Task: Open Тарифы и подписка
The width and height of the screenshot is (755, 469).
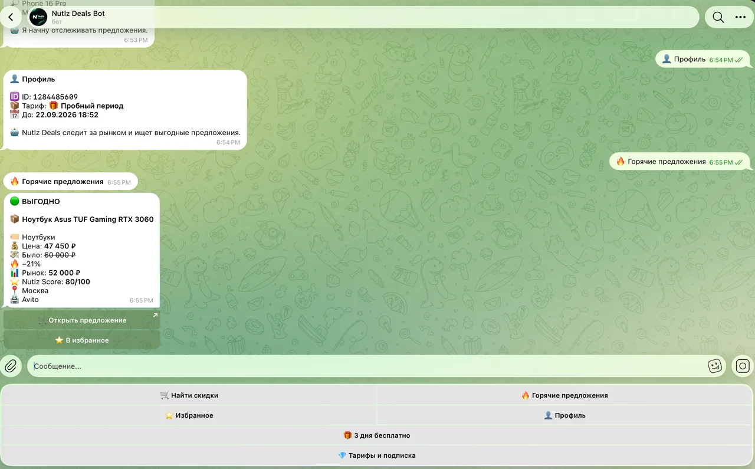Action: [377, 455]
